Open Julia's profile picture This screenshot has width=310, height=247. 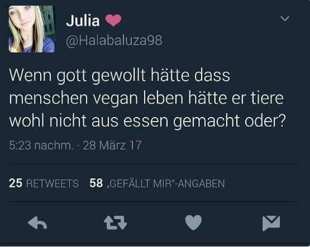coord(32,29)
